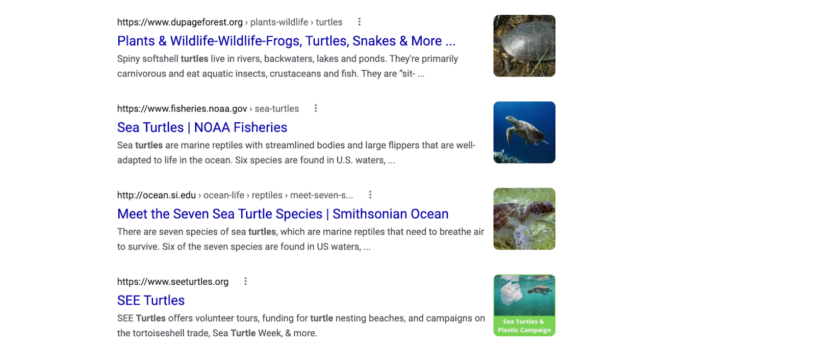
Task: Click the 'seven species of sea turtles' snippet
Action: click(300, 239)
